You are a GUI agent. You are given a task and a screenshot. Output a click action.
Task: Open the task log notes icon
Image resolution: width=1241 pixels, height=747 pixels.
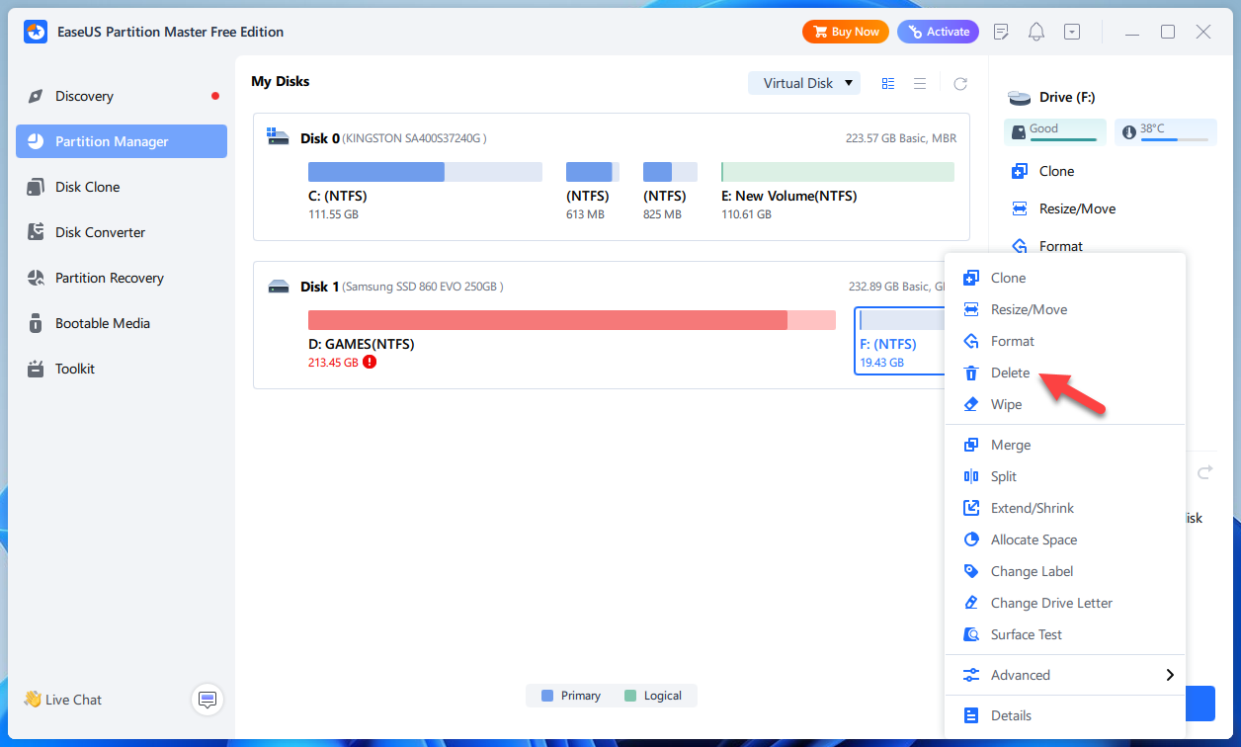coord(1001,32)
